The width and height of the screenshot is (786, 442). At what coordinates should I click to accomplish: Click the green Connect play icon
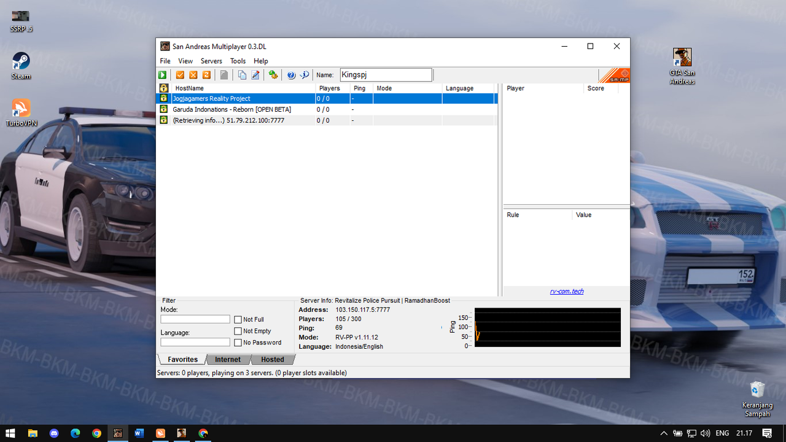(x=163, y=75)
